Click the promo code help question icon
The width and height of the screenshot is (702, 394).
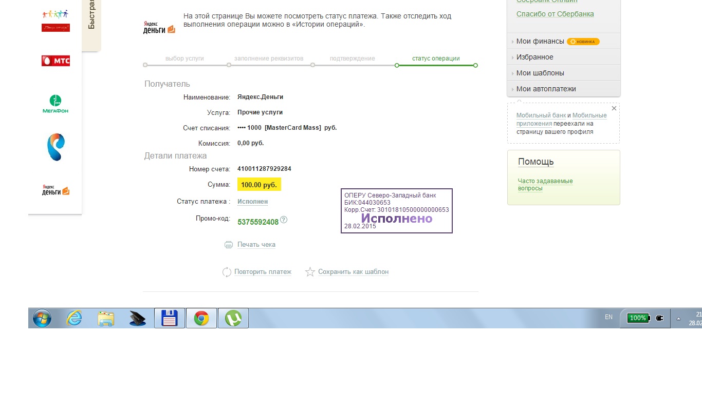tap(284, 220)
